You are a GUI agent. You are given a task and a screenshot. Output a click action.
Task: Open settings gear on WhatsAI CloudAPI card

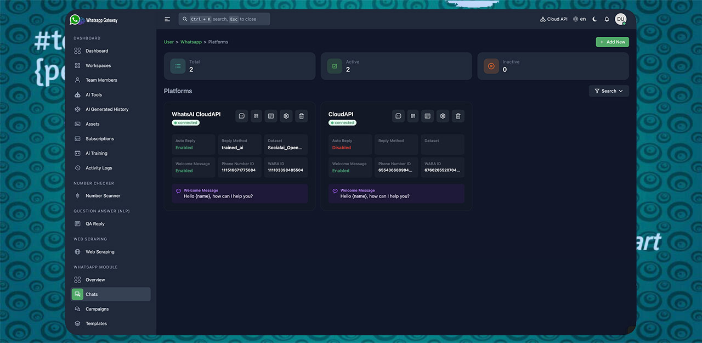click(286, 116)
